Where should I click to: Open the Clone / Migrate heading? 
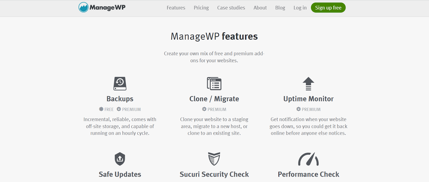point(214,99)
